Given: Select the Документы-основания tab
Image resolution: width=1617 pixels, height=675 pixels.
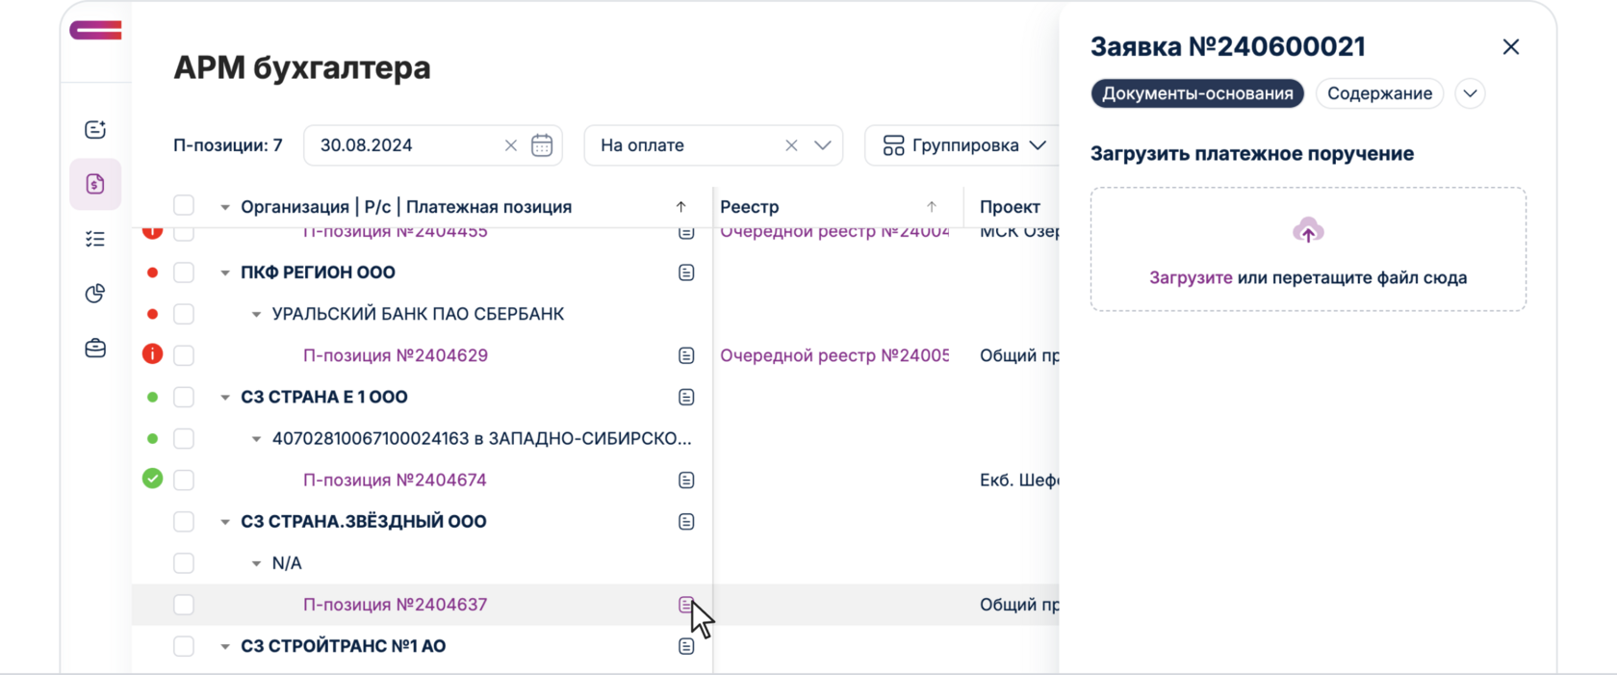Looking at the screenshot, I should 1196,93.
